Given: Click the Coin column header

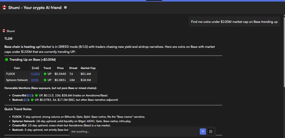Looking at the screenshot, I should pyautogui.click(x=17, y=68).
